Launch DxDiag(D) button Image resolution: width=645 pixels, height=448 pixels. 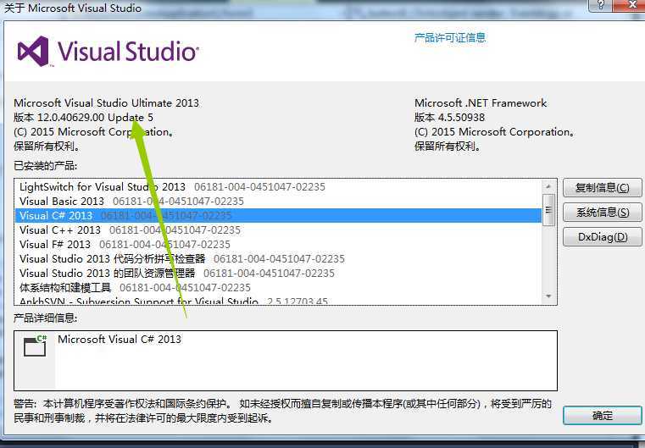pyautogui.click(x=603, y=237)
